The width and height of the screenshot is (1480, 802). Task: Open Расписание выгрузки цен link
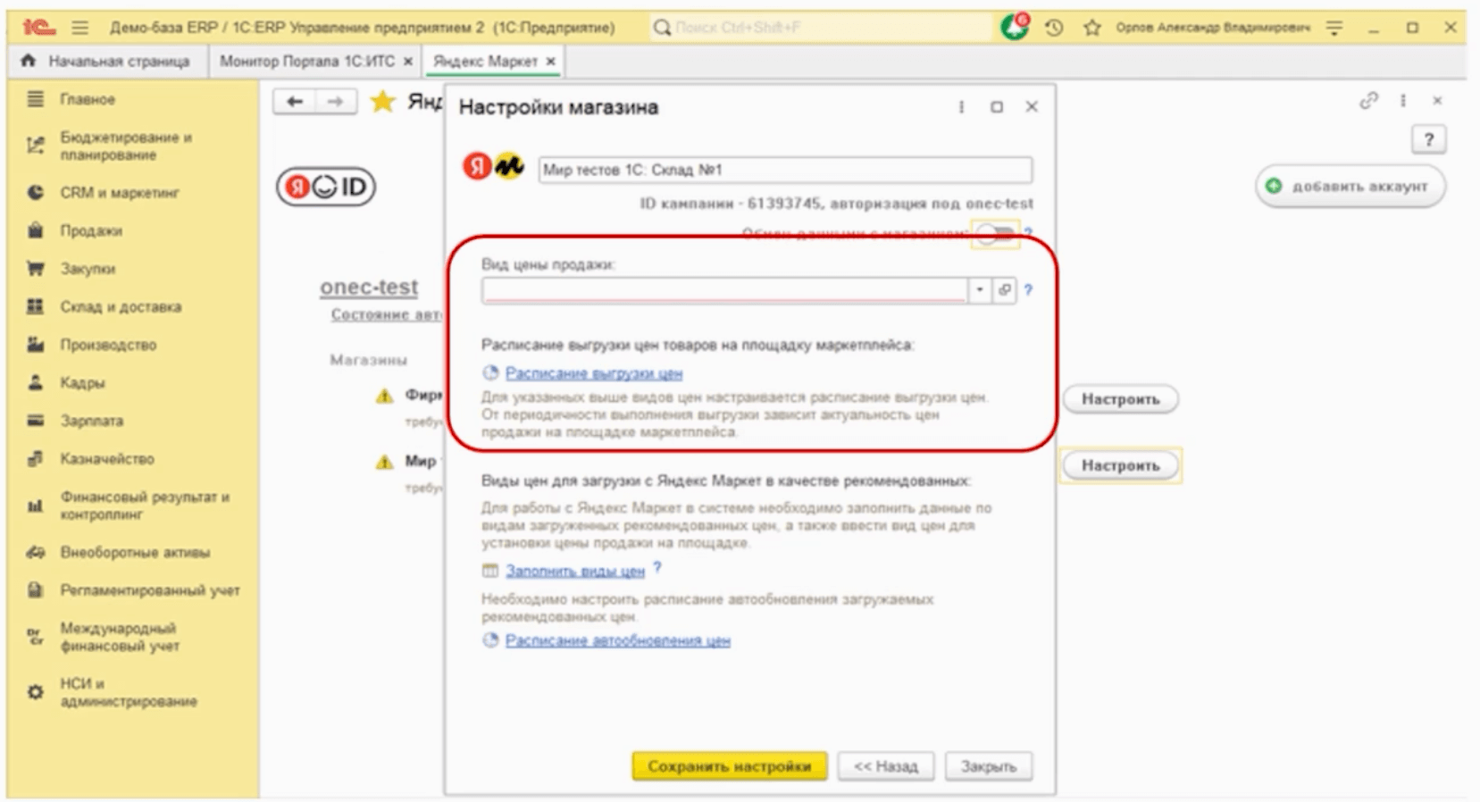[594, 373]
